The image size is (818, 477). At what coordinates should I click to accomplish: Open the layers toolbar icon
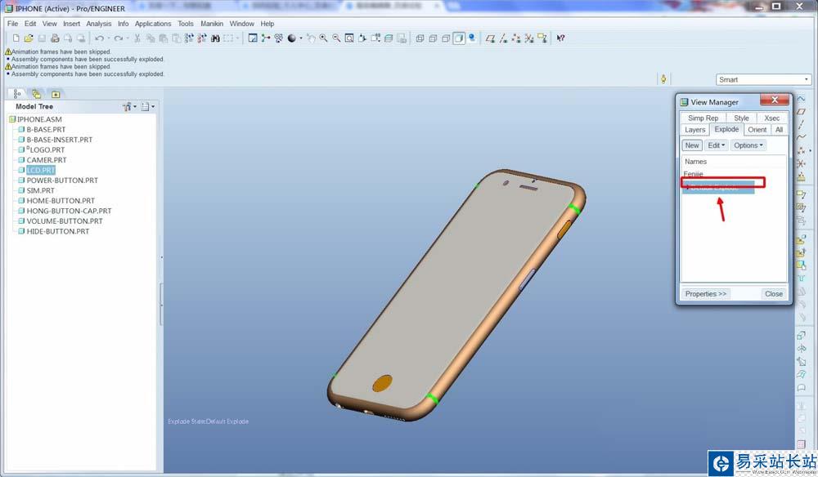coord(389,38)
